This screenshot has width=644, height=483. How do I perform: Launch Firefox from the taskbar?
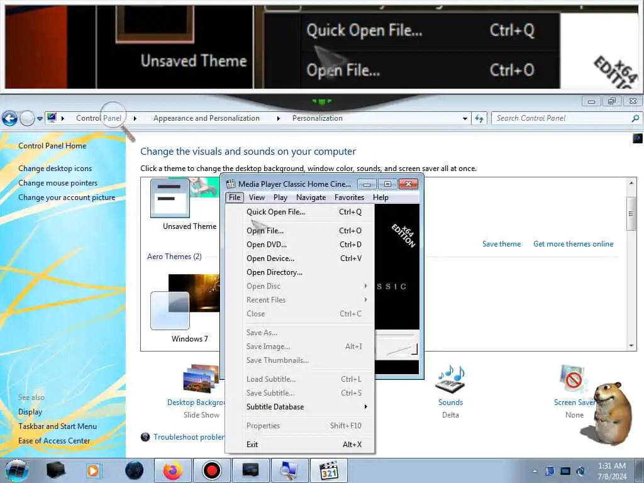point(173,470)
